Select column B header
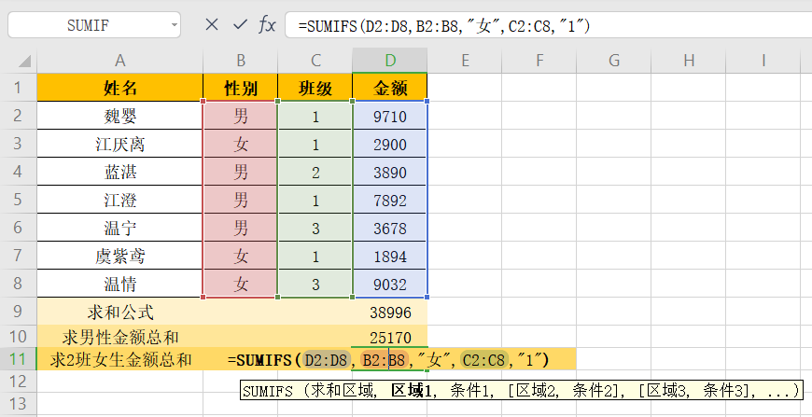 tap(240, 61)
